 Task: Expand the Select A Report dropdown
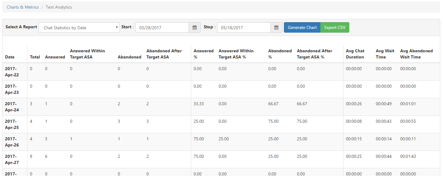(x=79, y=27)
